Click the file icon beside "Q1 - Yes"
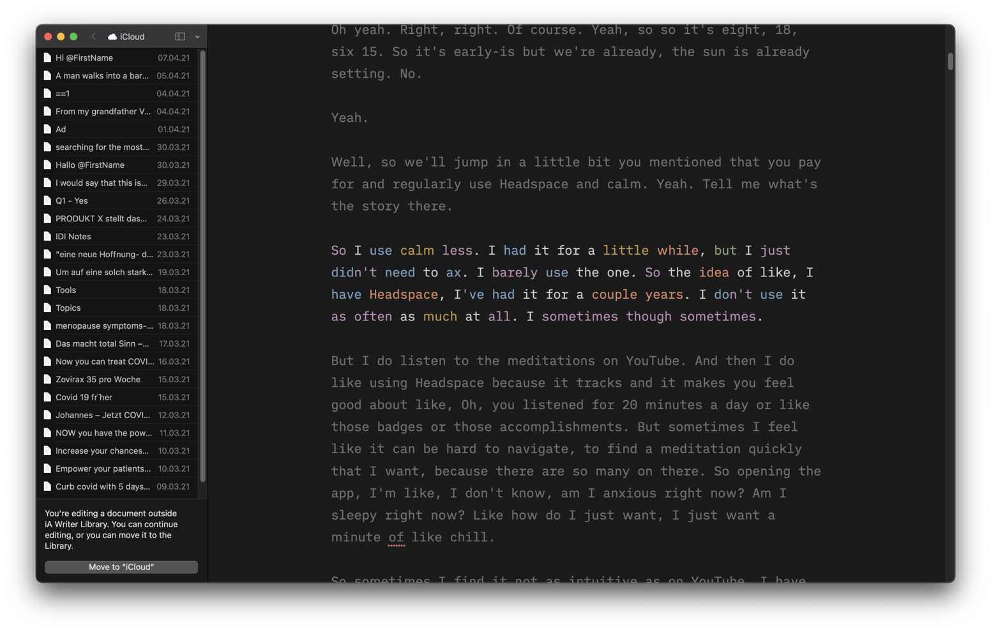 (47, 200)
